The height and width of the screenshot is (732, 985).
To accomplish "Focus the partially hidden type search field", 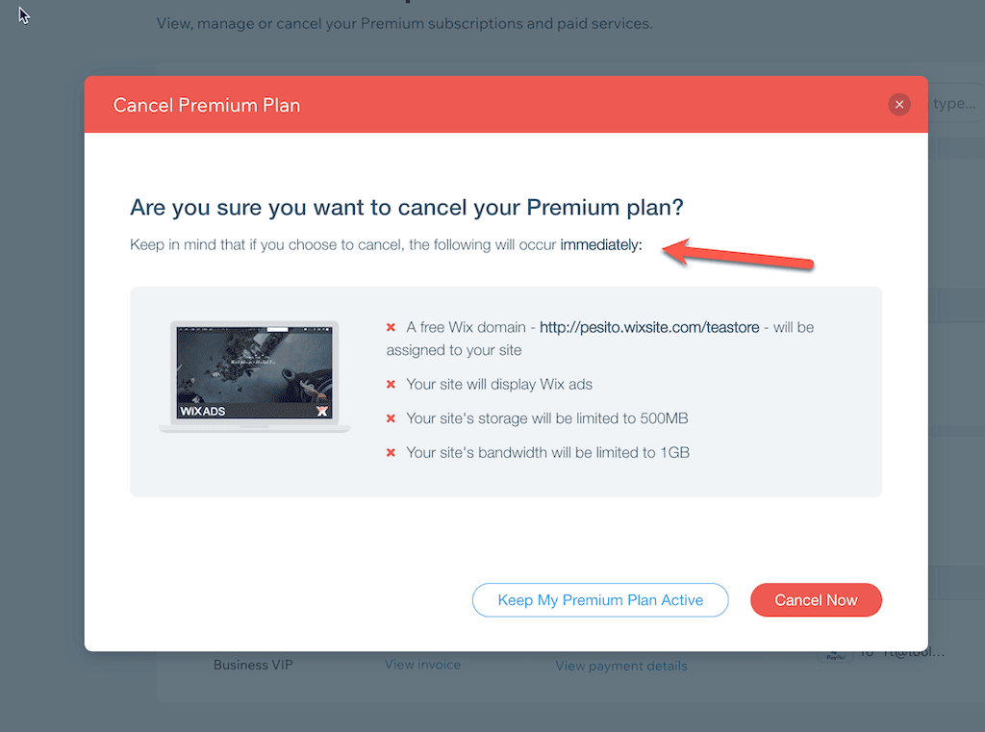I will tap(956, 104).
